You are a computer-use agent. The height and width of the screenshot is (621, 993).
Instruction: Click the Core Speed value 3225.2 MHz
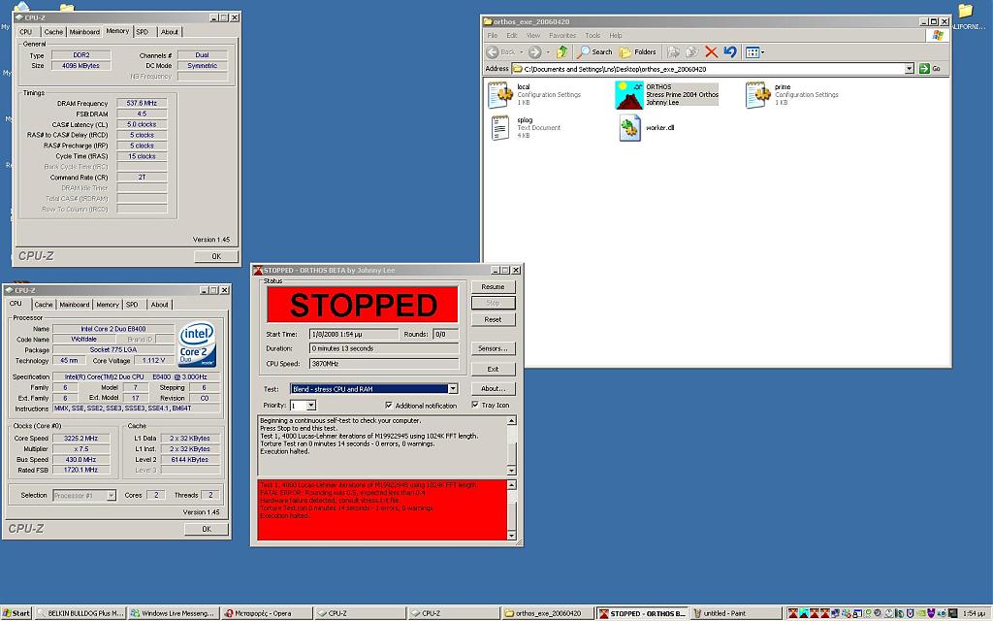click(81, 439)
